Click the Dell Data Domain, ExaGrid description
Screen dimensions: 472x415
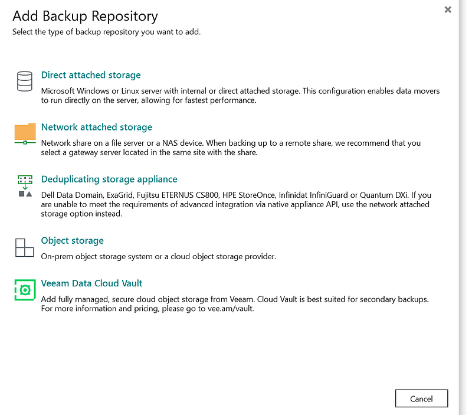pyautogui.click(x=236, y=204)
